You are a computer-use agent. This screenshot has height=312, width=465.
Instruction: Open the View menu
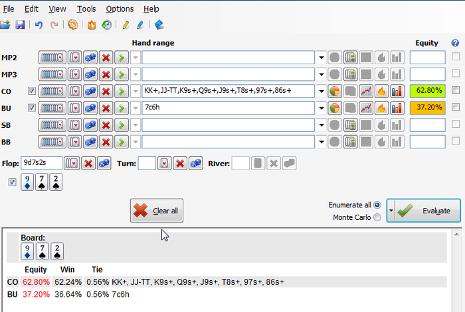coord(57,9)
